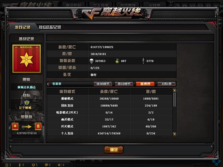The height and width of the screenshot is (167, 223).
Task: Select the 爆破模式 row in table
Action: click(x=110, y=99)
